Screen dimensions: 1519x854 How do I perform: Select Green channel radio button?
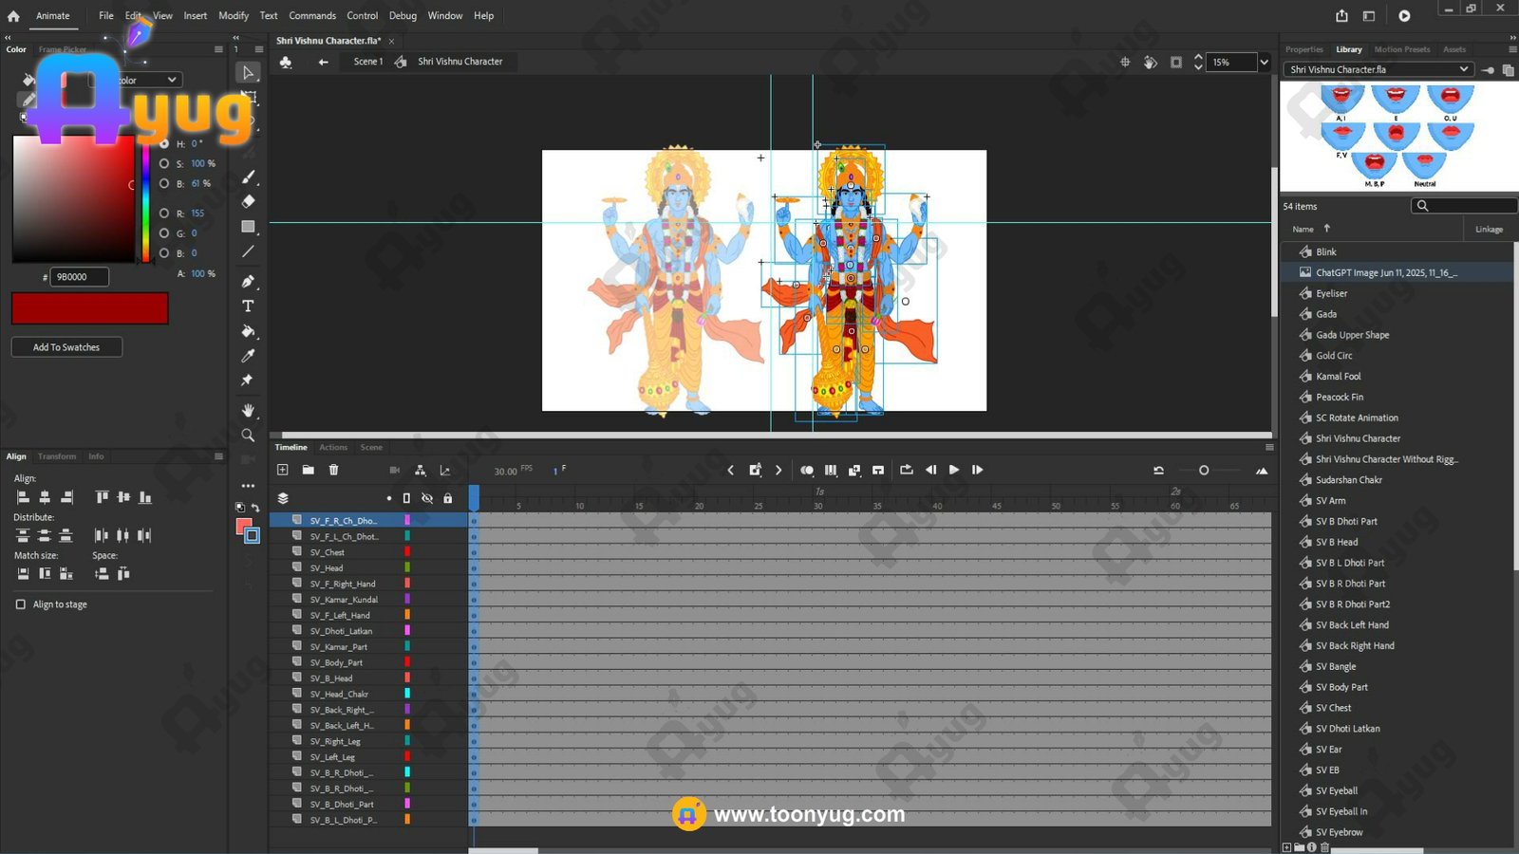(x=164, y=233)
